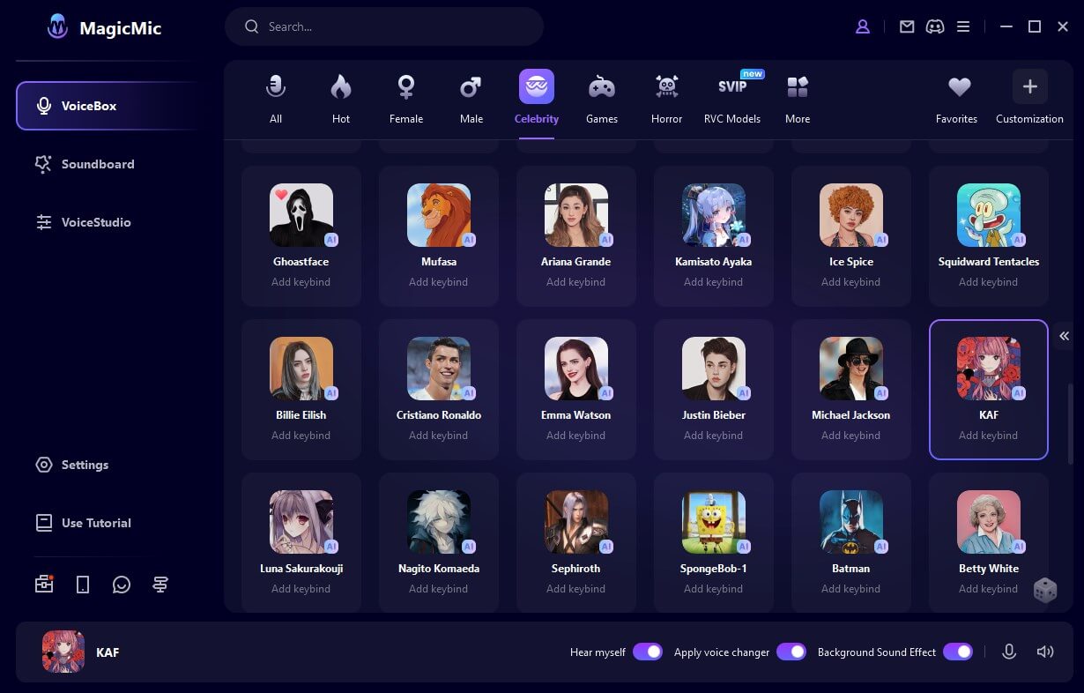Select the Games voices category
Image resolution: width=1084 pixels, height=693 pixels.
coord(602,97)
